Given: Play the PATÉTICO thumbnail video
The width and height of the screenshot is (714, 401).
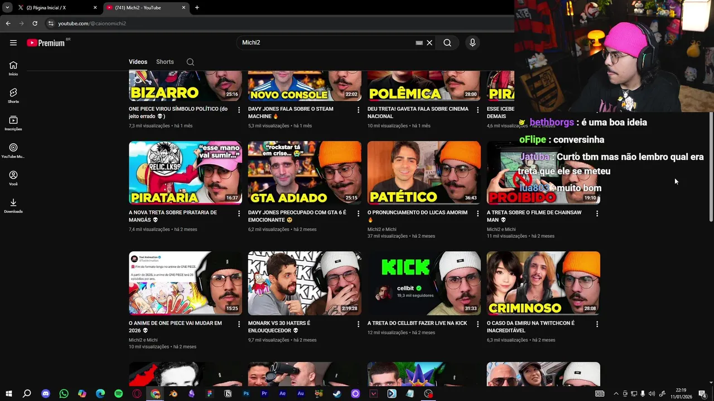Looking at the screenshot, I should click(x=424, y=173).
